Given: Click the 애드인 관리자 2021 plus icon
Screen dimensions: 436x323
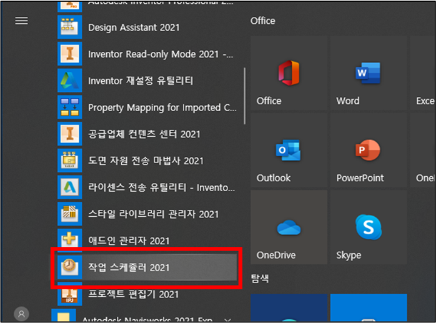Looking at the screenshot, I should 69,239.
